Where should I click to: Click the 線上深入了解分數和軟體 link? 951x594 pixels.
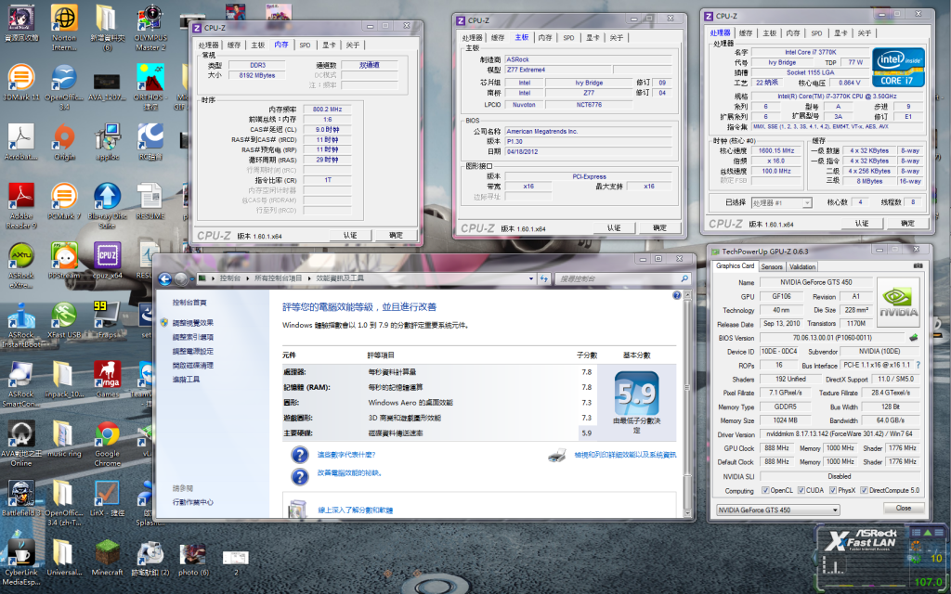pos(356,510)
